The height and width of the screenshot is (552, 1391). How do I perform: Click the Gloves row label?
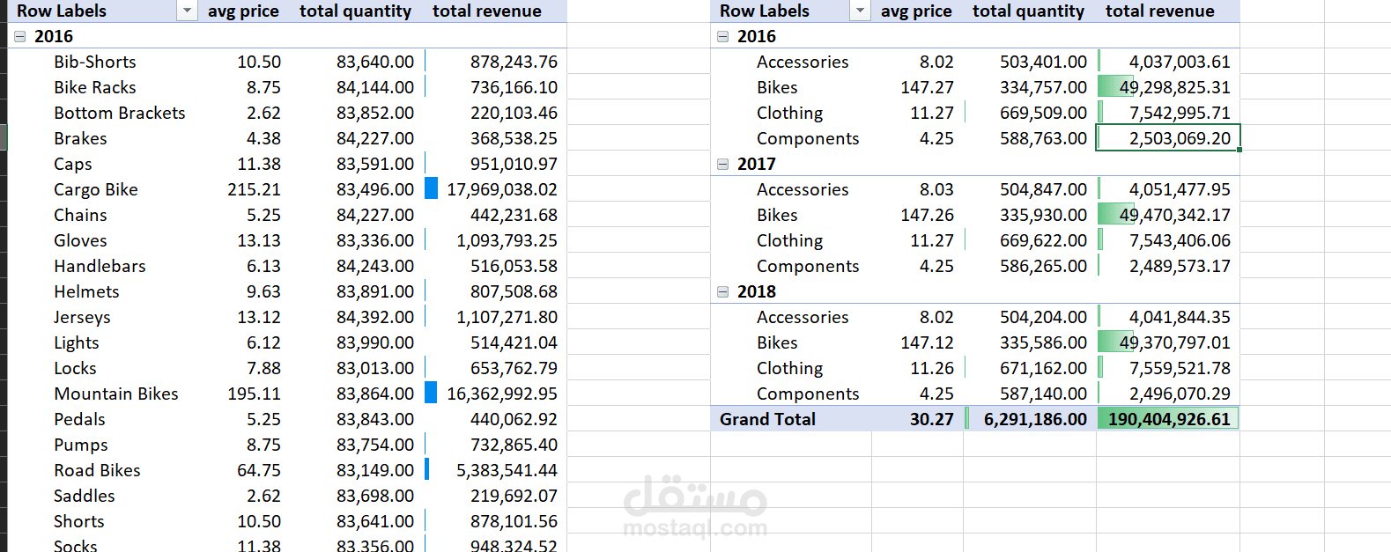coord(80,241)
